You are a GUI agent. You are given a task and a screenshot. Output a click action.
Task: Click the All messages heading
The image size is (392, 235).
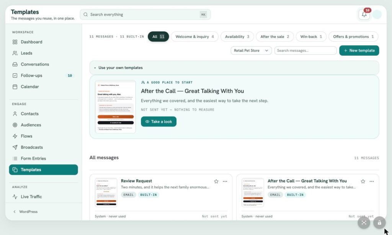(104, 158)
